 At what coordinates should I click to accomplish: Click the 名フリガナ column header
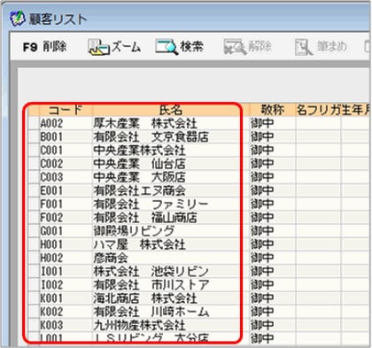318,110
